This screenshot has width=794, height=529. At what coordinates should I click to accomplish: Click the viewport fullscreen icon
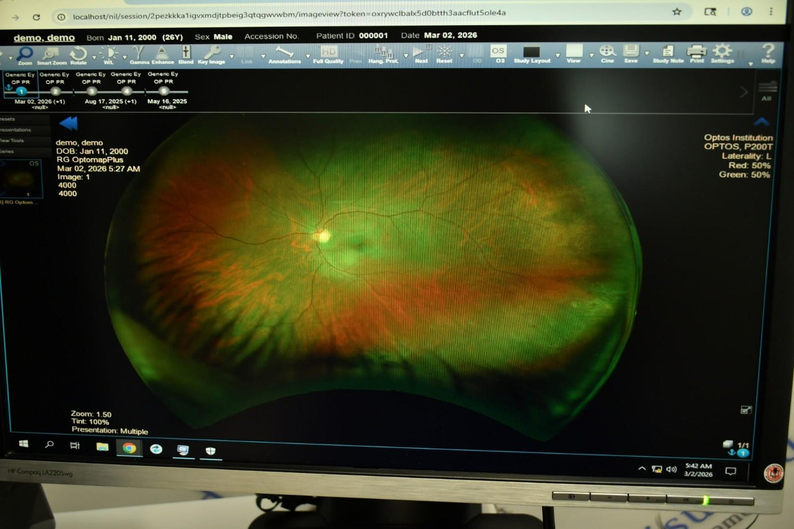[746, 410]
